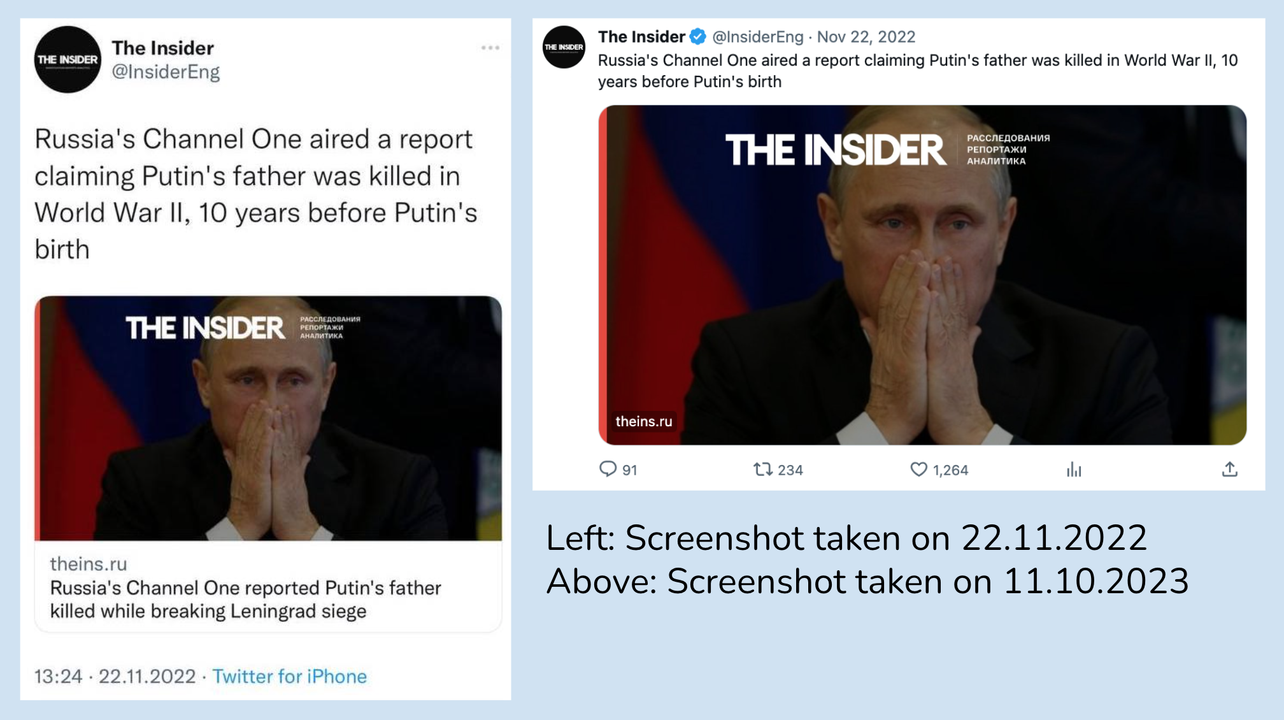
Task: Click the 91 replies count
Action: click(630, 470)
